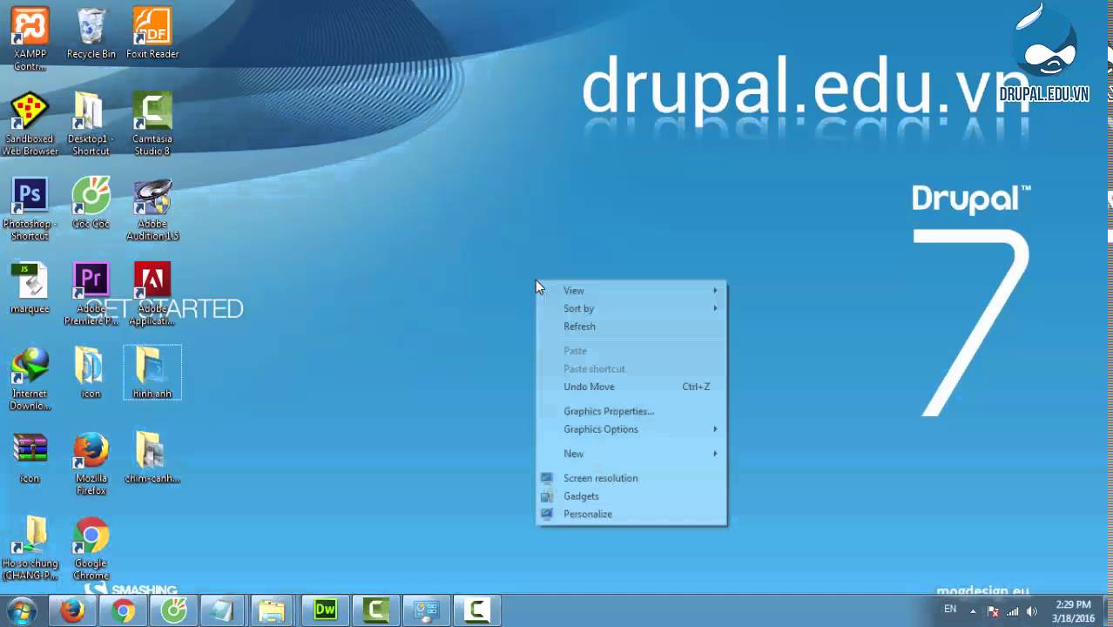Expand the View submenu
Viewport: 1113px width, 627px height.
coord(631,291)
